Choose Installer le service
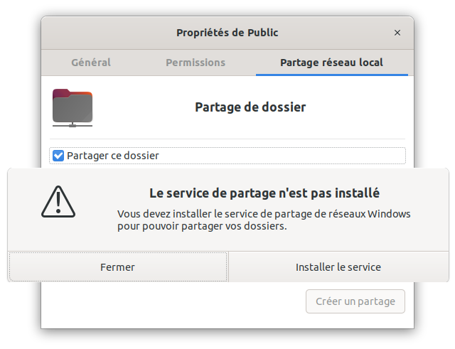 (338, 267)
